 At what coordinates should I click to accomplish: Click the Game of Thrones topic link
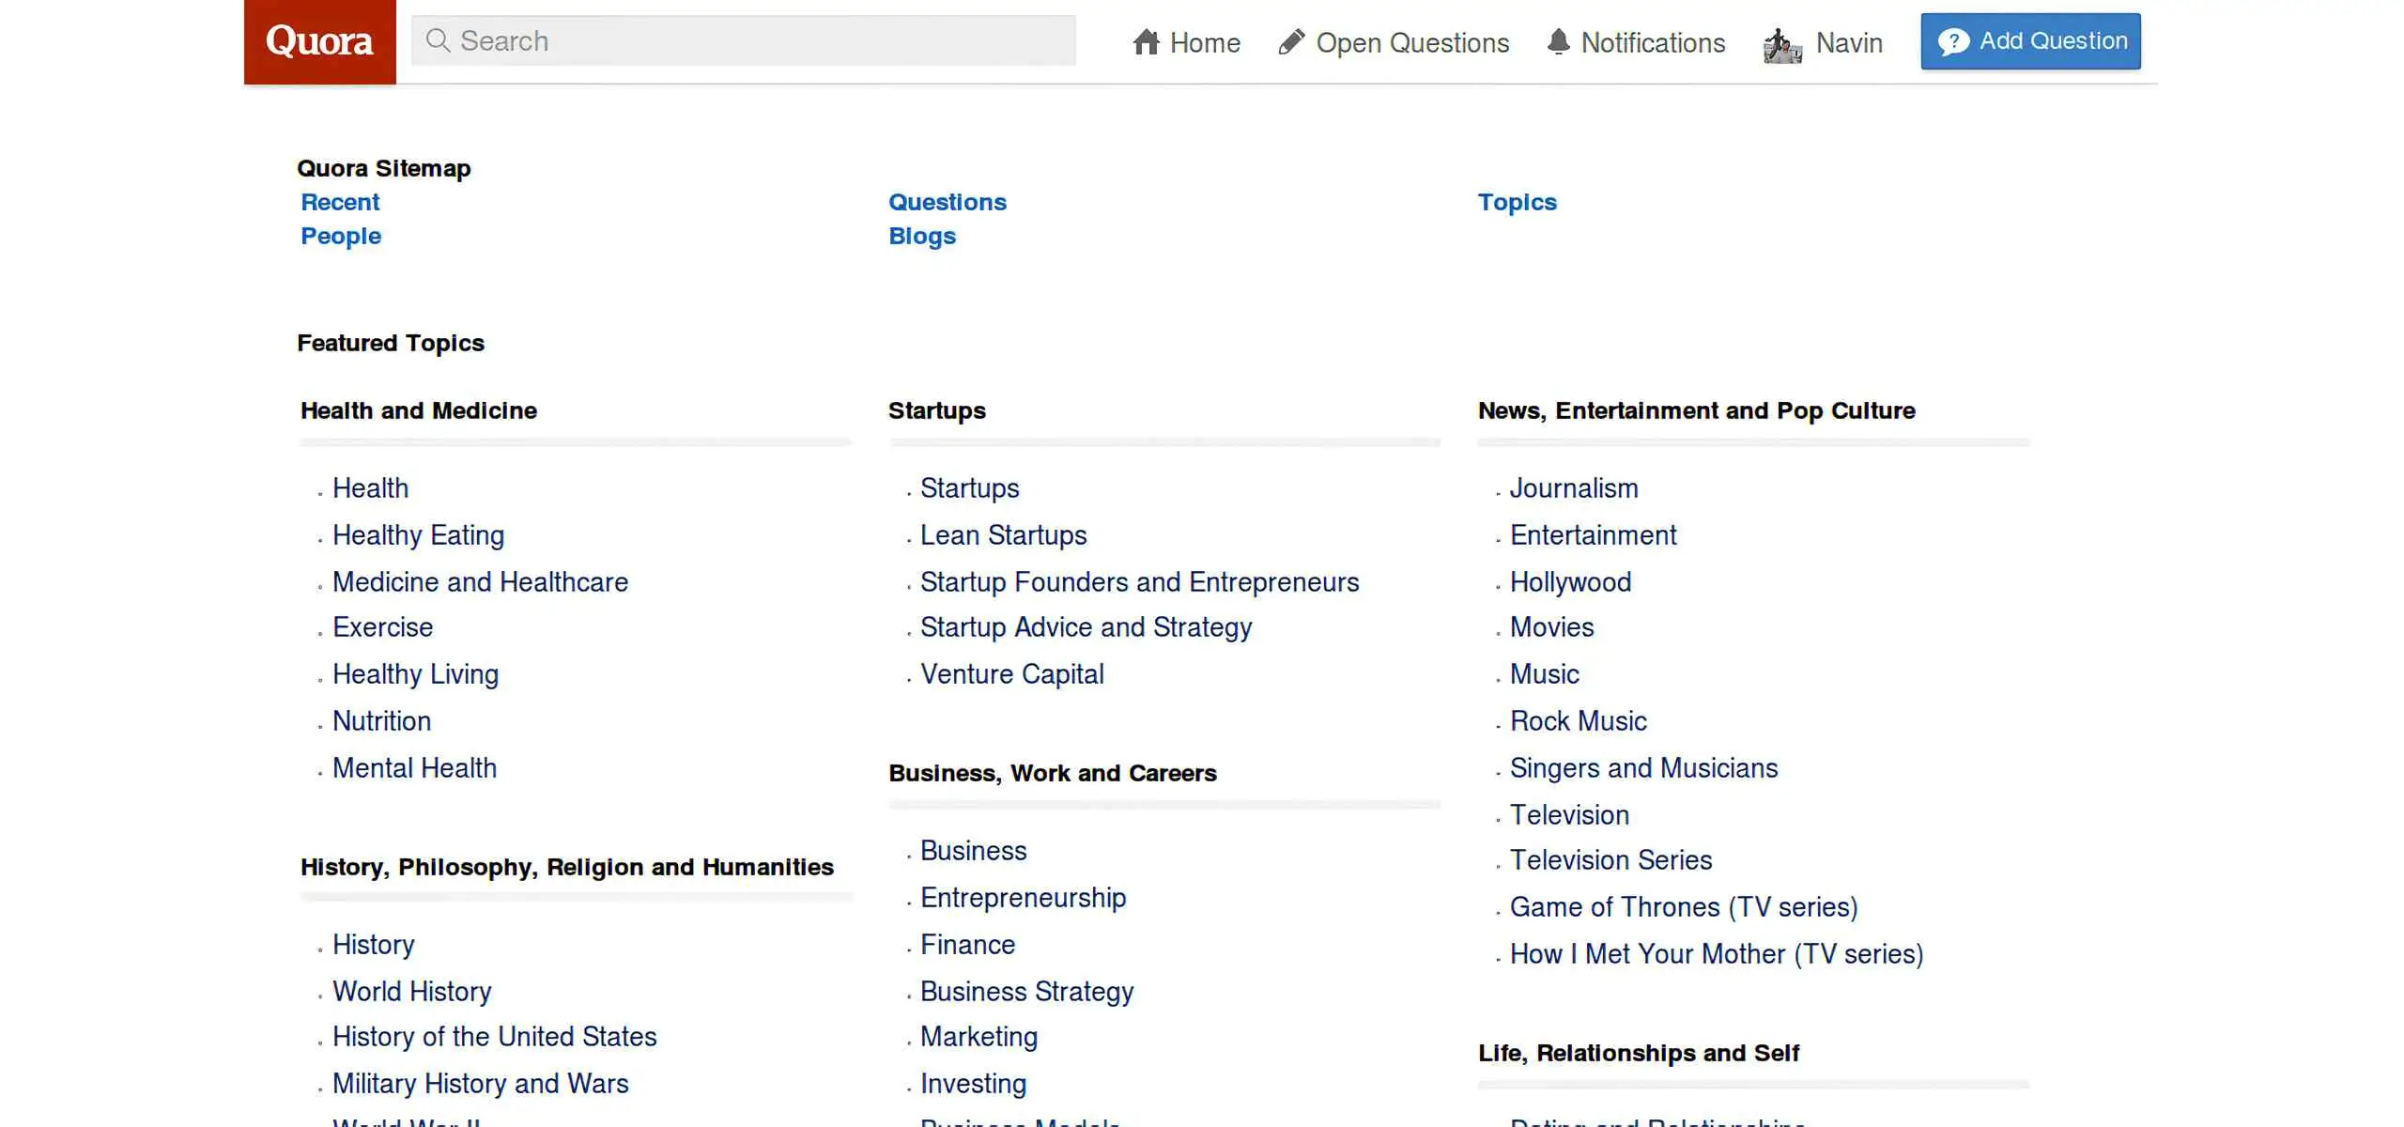pos(1684,906)
